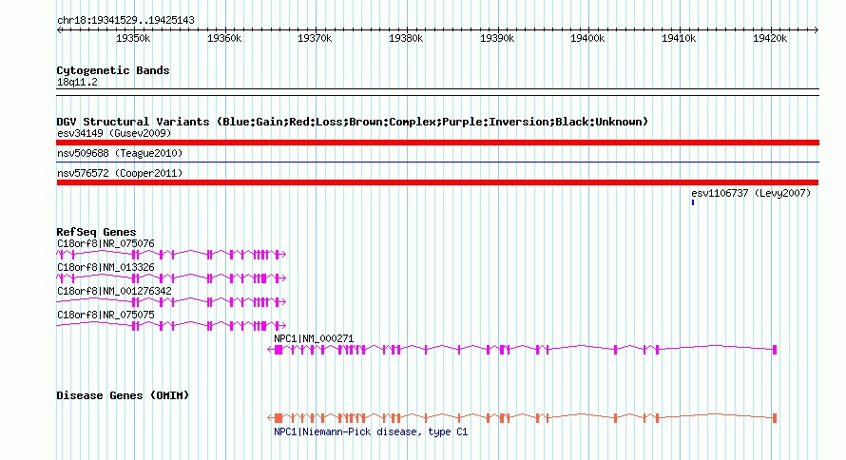Click the chr18:19341529..19425143 coordinate label

(125, 21)
